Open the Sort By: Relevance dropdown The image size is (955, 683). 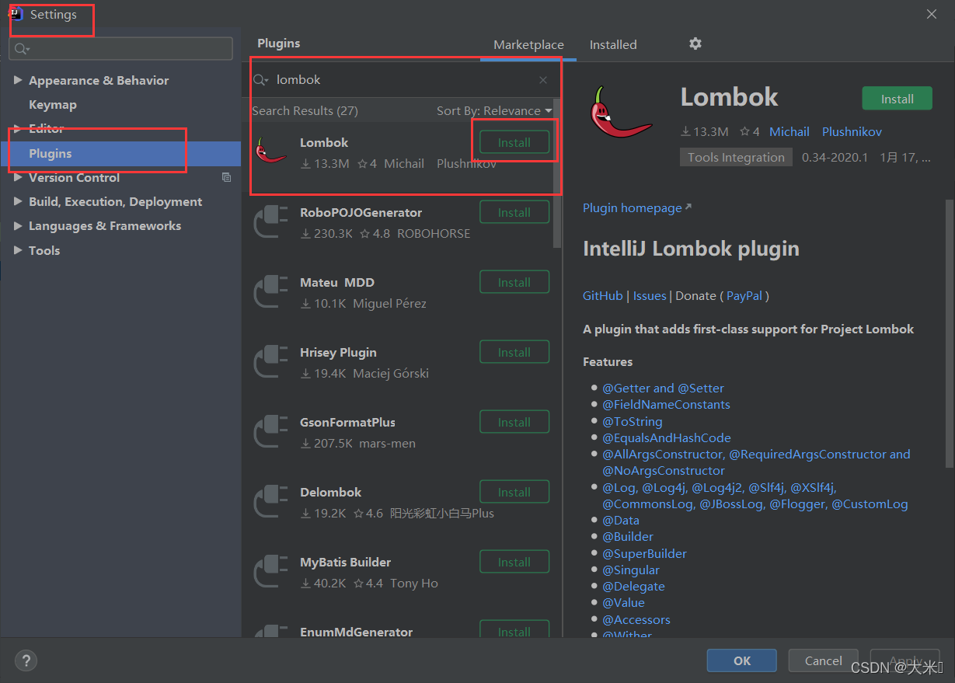pos(494,111)
